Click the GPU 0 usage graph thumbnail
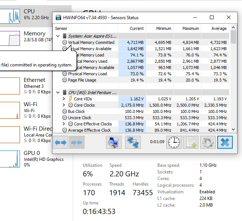This screenshot has height=221, width=242. click(10, 159)
